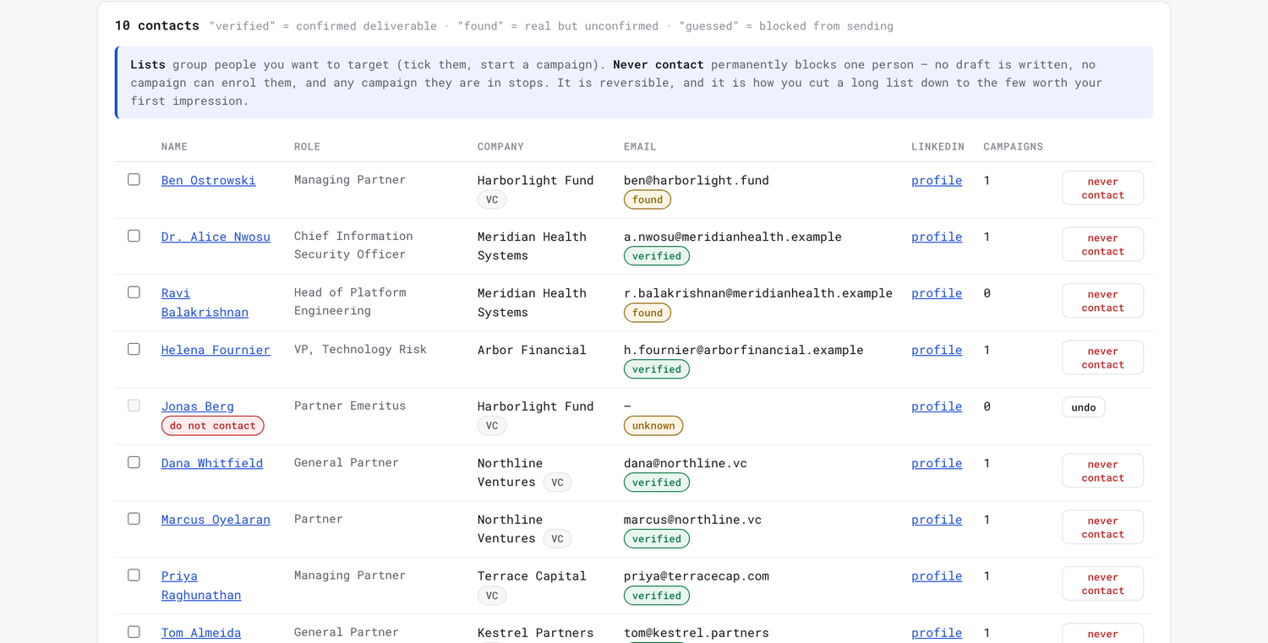Open the Dr. Alice Nwosu name link
The width and height of the screenshot is (1268, 643).
pyautogui.click(x=216, y=237)
